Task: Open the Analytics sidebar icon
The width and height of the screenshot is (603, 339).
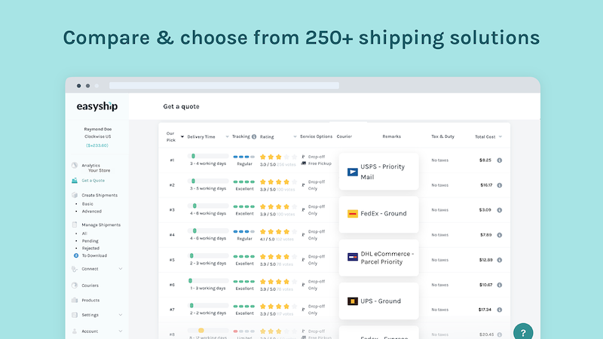Action: point(75,165)
